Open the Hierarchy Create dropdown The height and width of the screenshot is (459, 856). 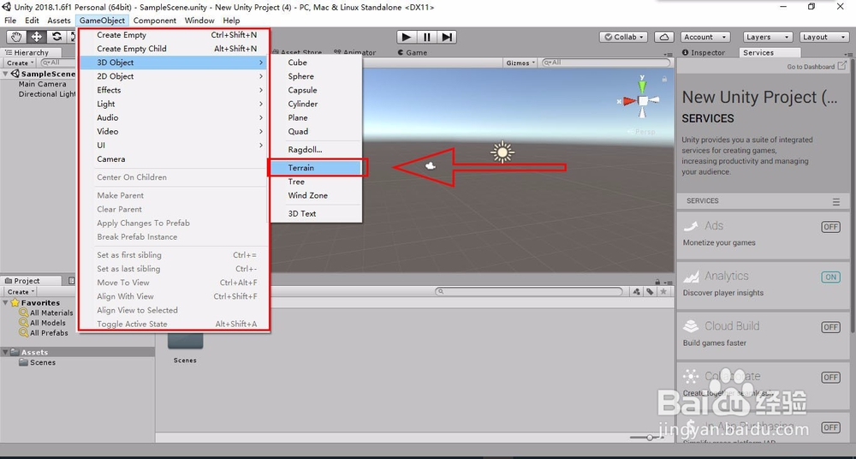point(21,63)
